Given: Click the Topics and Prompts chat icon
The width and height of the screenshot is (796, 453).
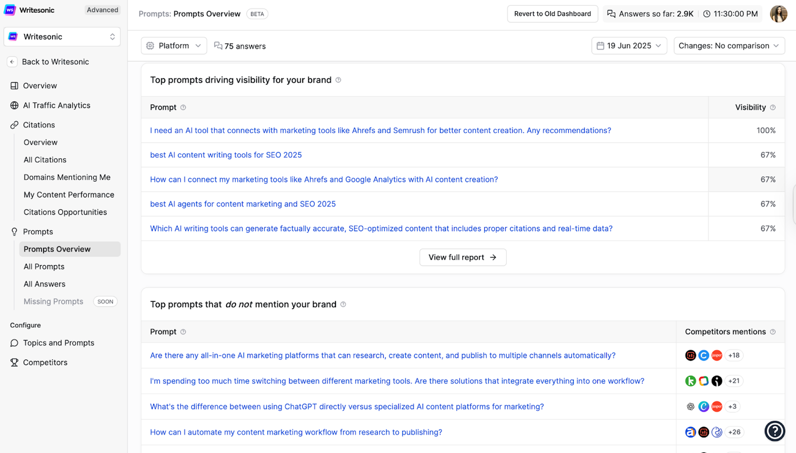Looking at the screenshot, I should point(15,343).
